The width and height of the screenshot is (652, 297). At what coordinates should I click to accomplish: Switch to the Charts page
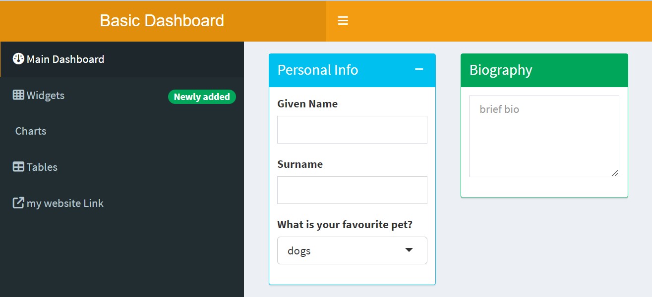click(30, 131)
